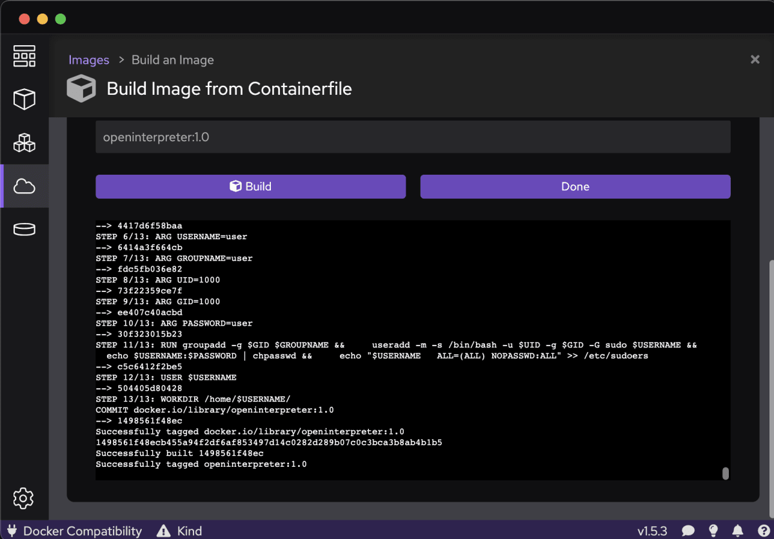Image resolution: width=774 pixels, height=539 pixels.
Task: Click log line 'COMMIT docker.io/library/openinterpreter:1.0'
Action: point(215,410)
